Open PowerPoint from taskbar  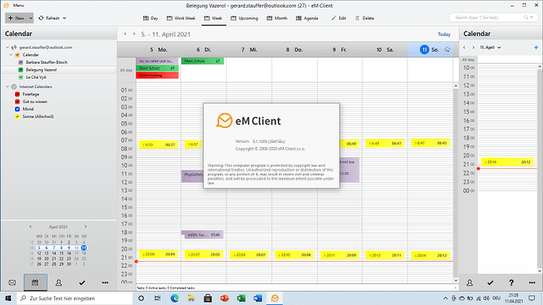[224, 298]
